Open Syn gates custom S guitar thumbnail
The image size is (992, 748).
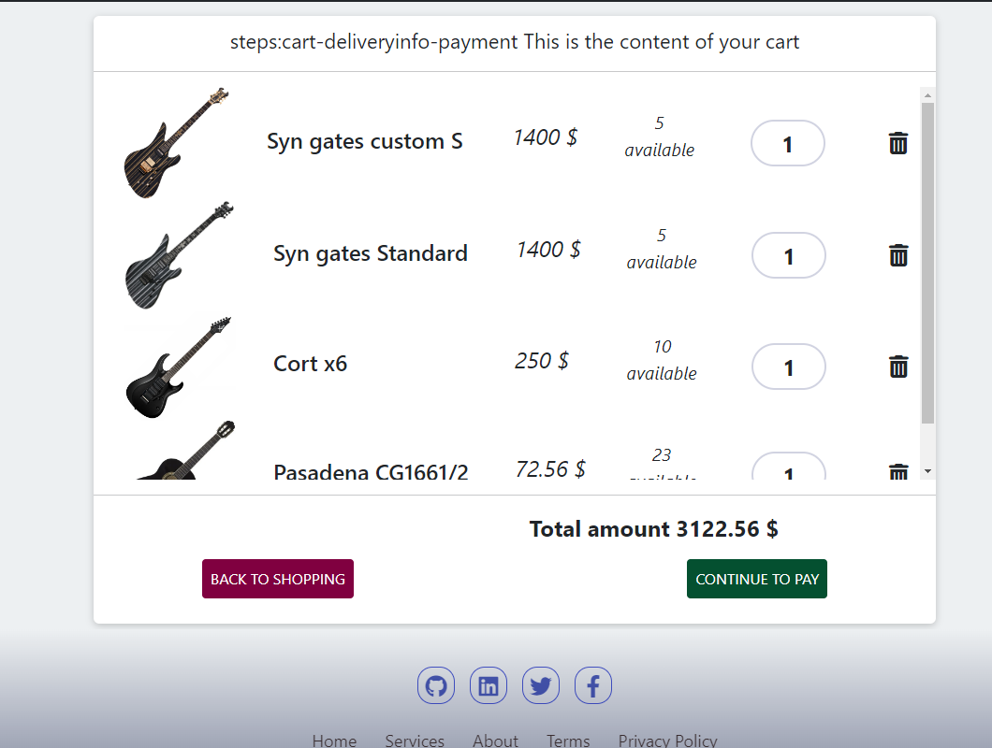click(177, 142)
